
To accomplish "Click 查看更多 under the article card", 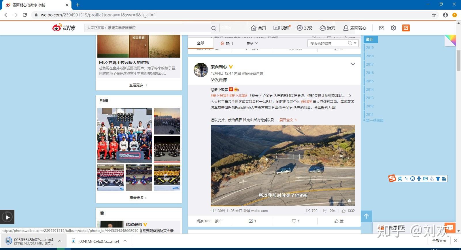I will pos(138,85).
